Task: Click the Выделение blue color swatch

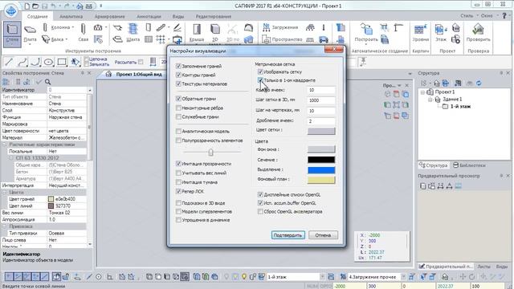Action: [321, 170]
